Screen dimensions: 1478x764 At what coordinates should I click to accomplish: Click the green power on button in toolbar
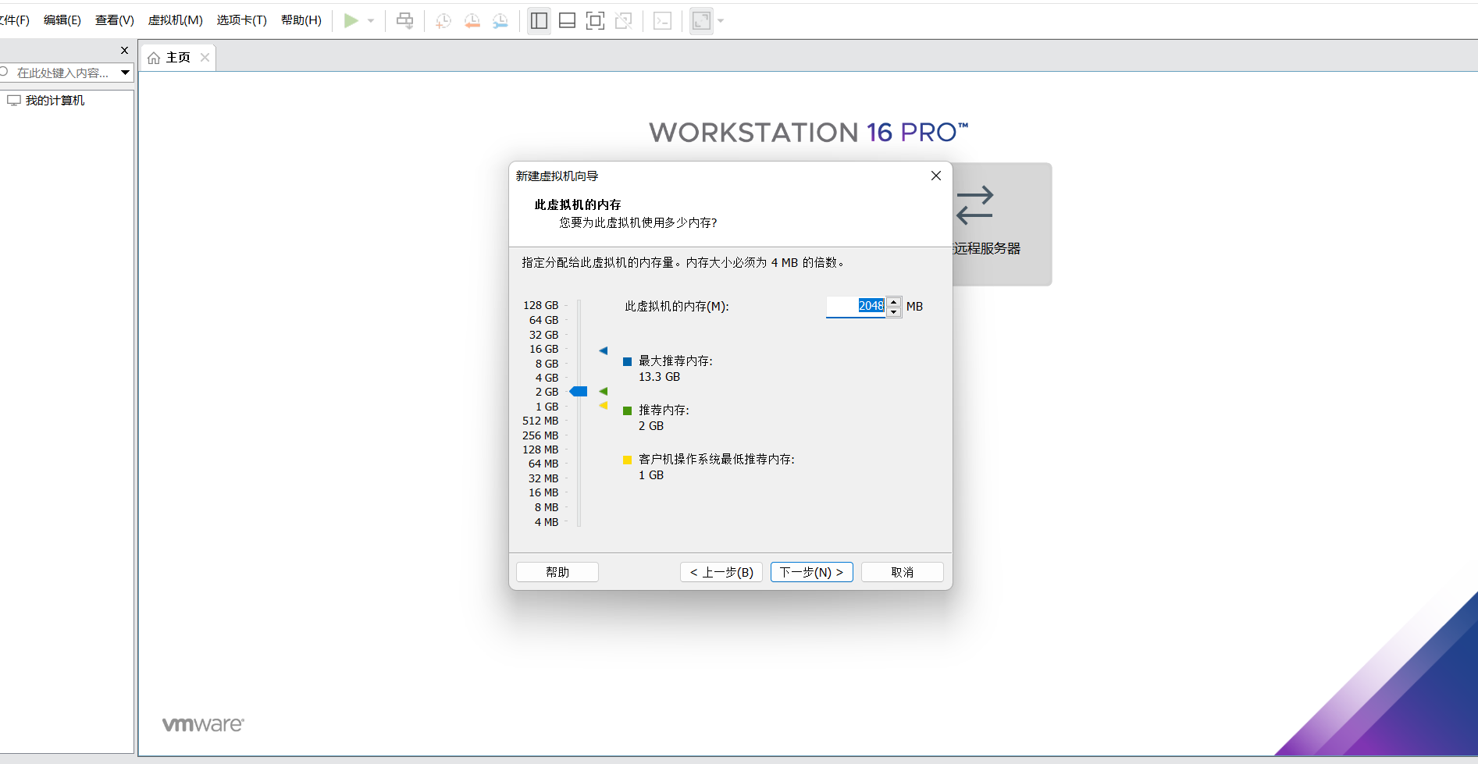tap(351, 21)
